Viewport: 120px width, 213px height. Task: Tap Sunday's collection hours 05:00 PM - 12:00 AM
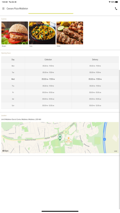(48, 105)
